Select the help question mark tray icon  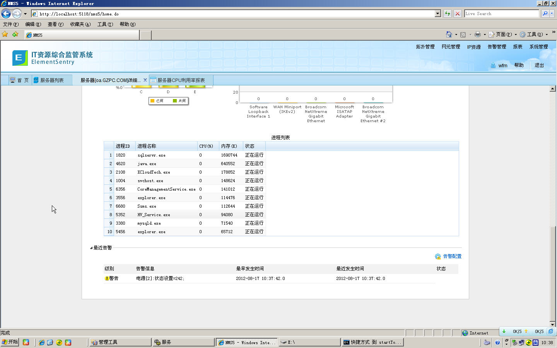click(497, 343)
